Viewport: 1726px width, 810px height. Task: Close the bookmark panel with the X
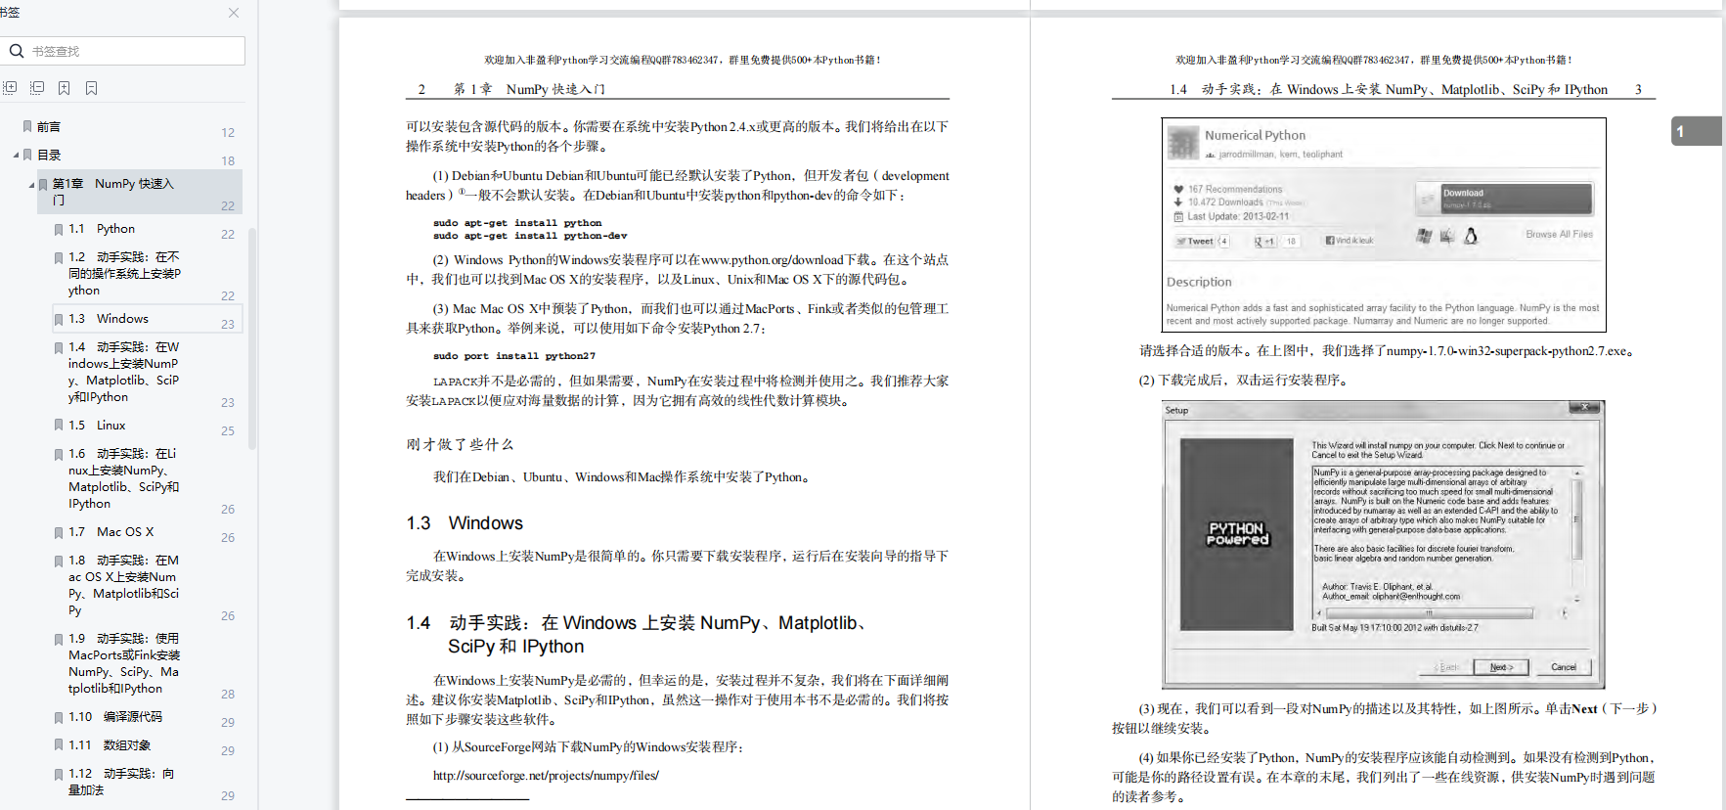pos(234,13)
